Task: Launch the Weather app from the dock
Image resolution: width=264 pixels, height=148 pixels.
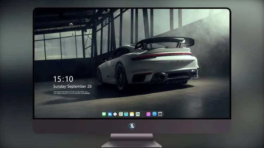Action: 110,114
